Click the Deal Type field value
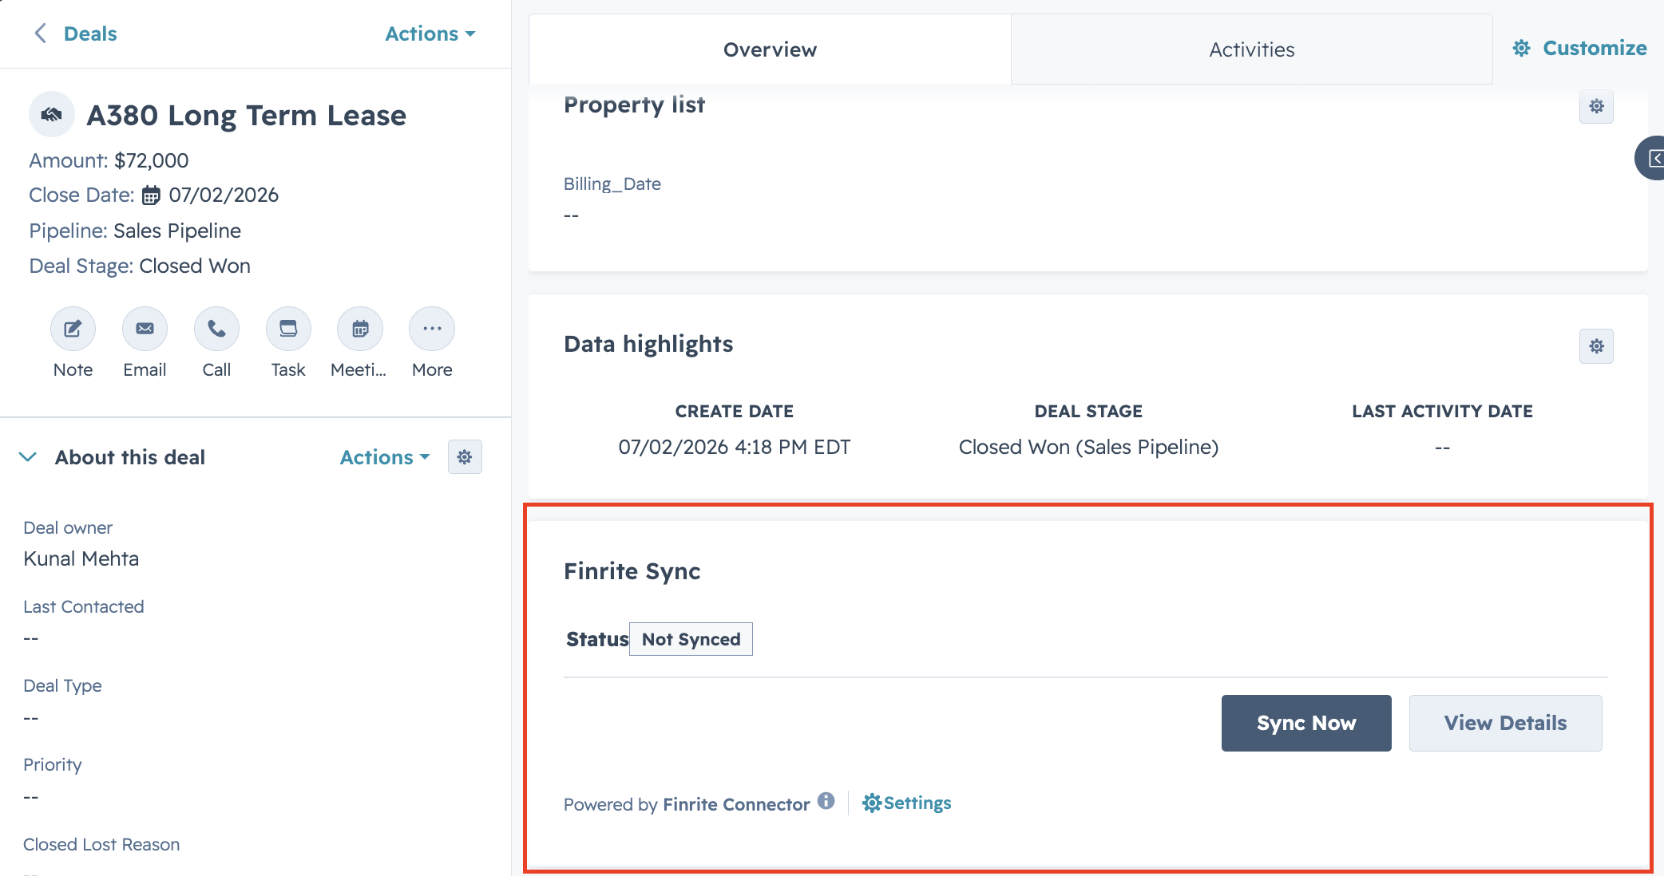Viewport: 1664px width, 876px height. [x=31, y=718]
